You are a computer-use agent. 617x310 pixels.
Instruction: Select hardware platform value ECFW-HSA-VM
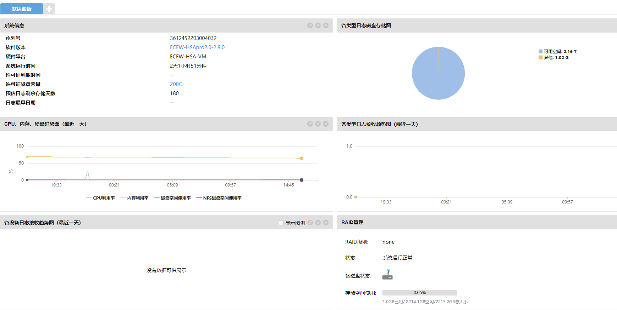coord(188,57)
